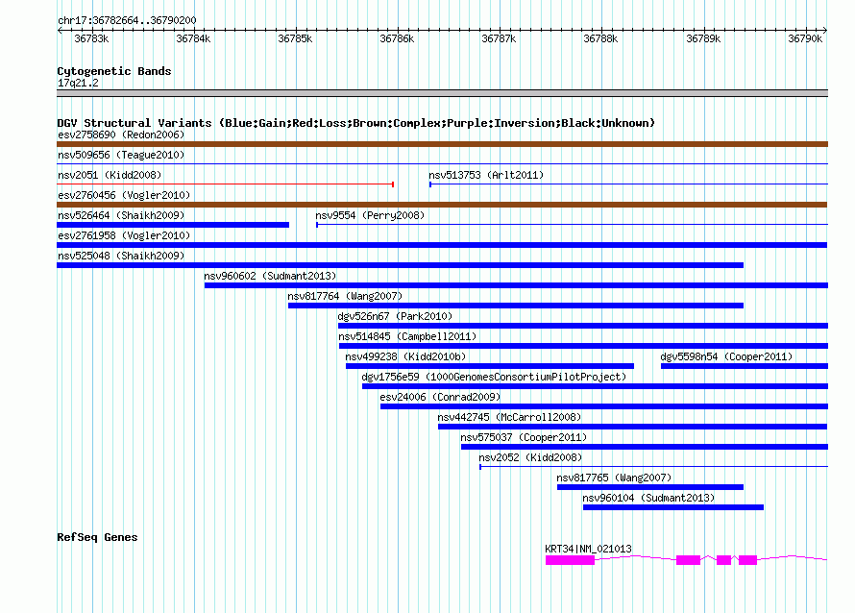Select the Cytogenetic Bands track title
The image size is (855, 613).
[114, 71]
